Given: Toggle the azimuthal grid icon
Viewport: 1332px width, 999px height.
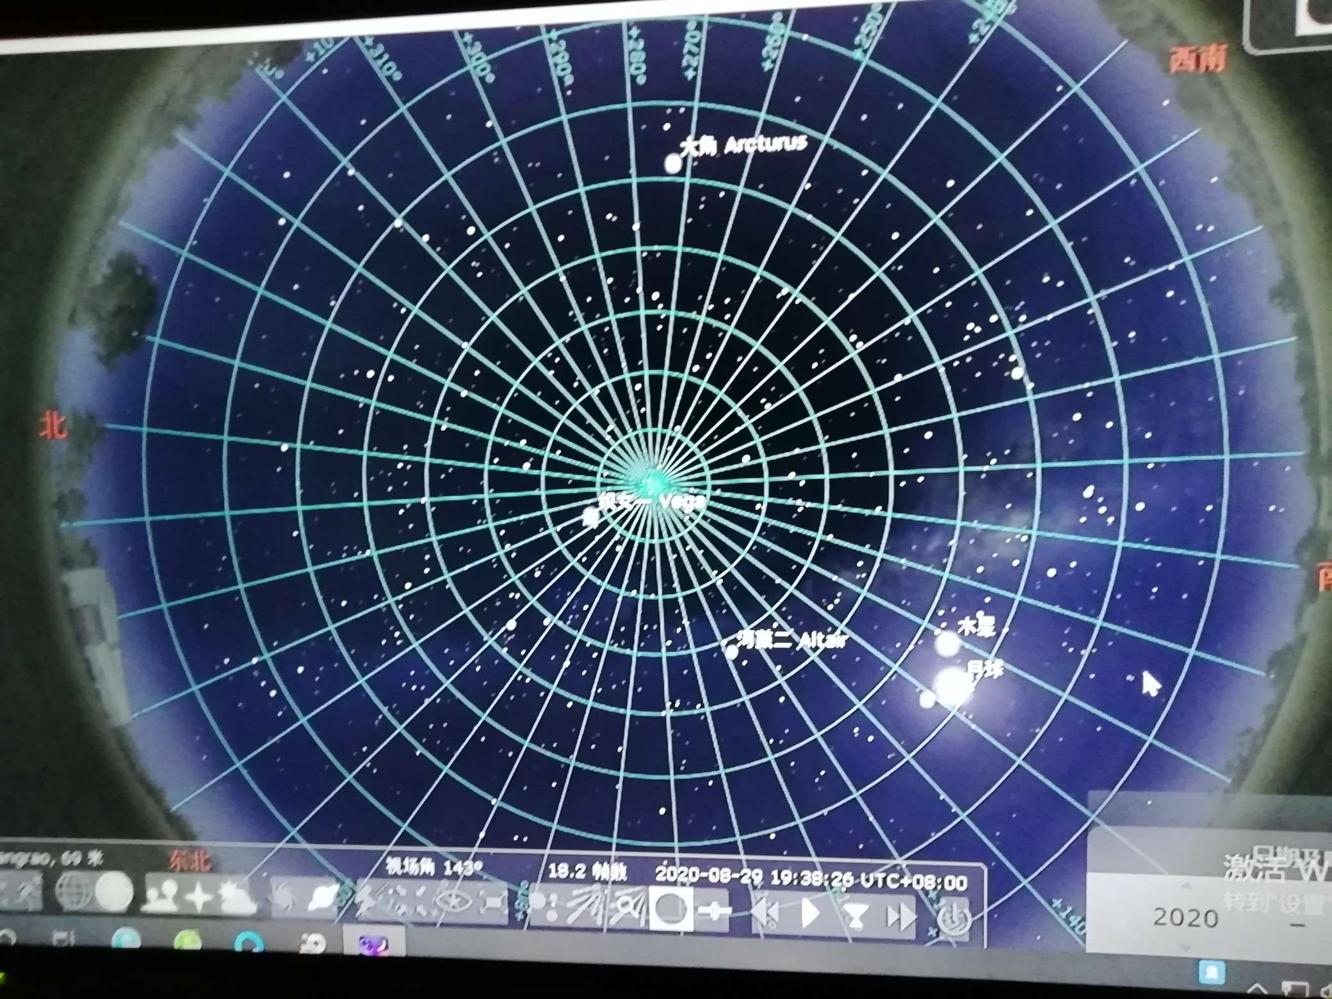Looking at the screenshot, I should coord(114,891).
